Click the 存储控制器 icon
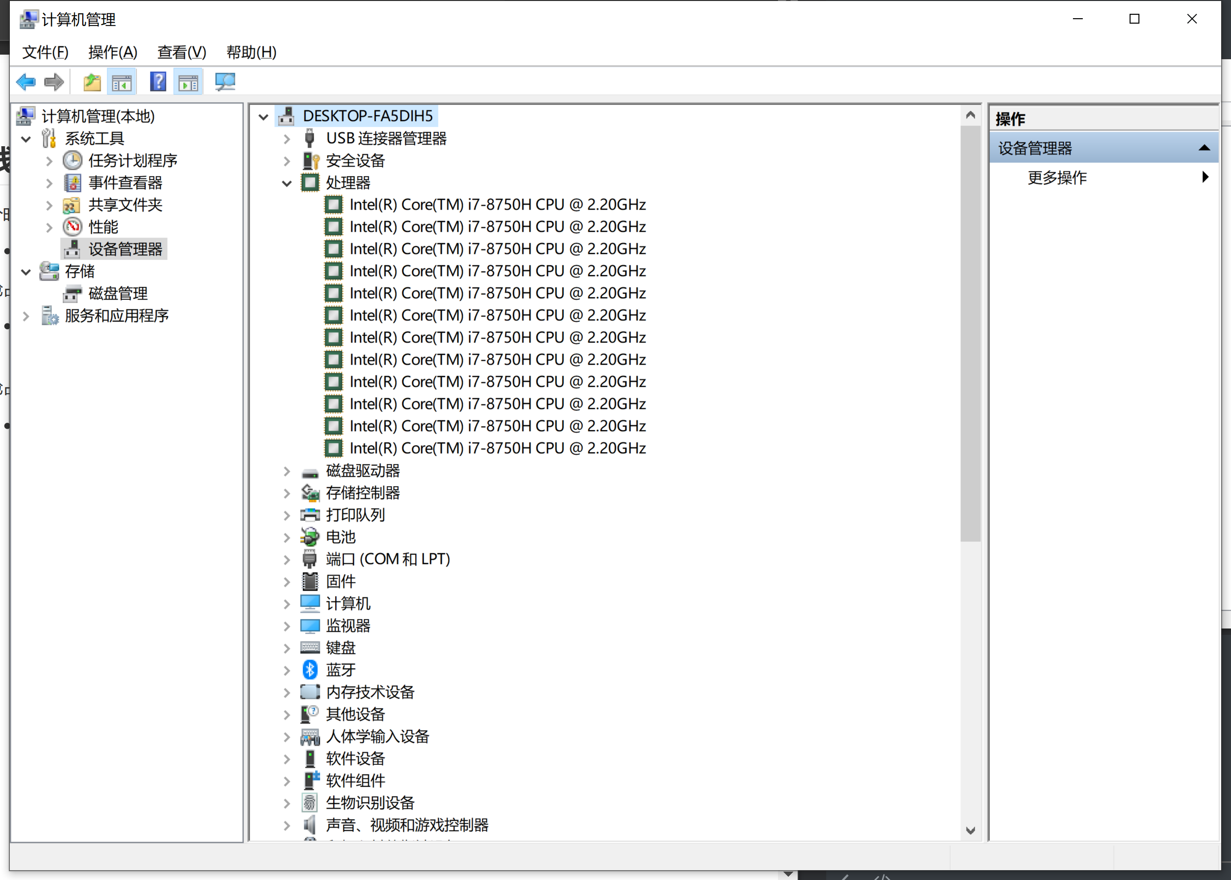1231x880 pixels. (310, 493)
